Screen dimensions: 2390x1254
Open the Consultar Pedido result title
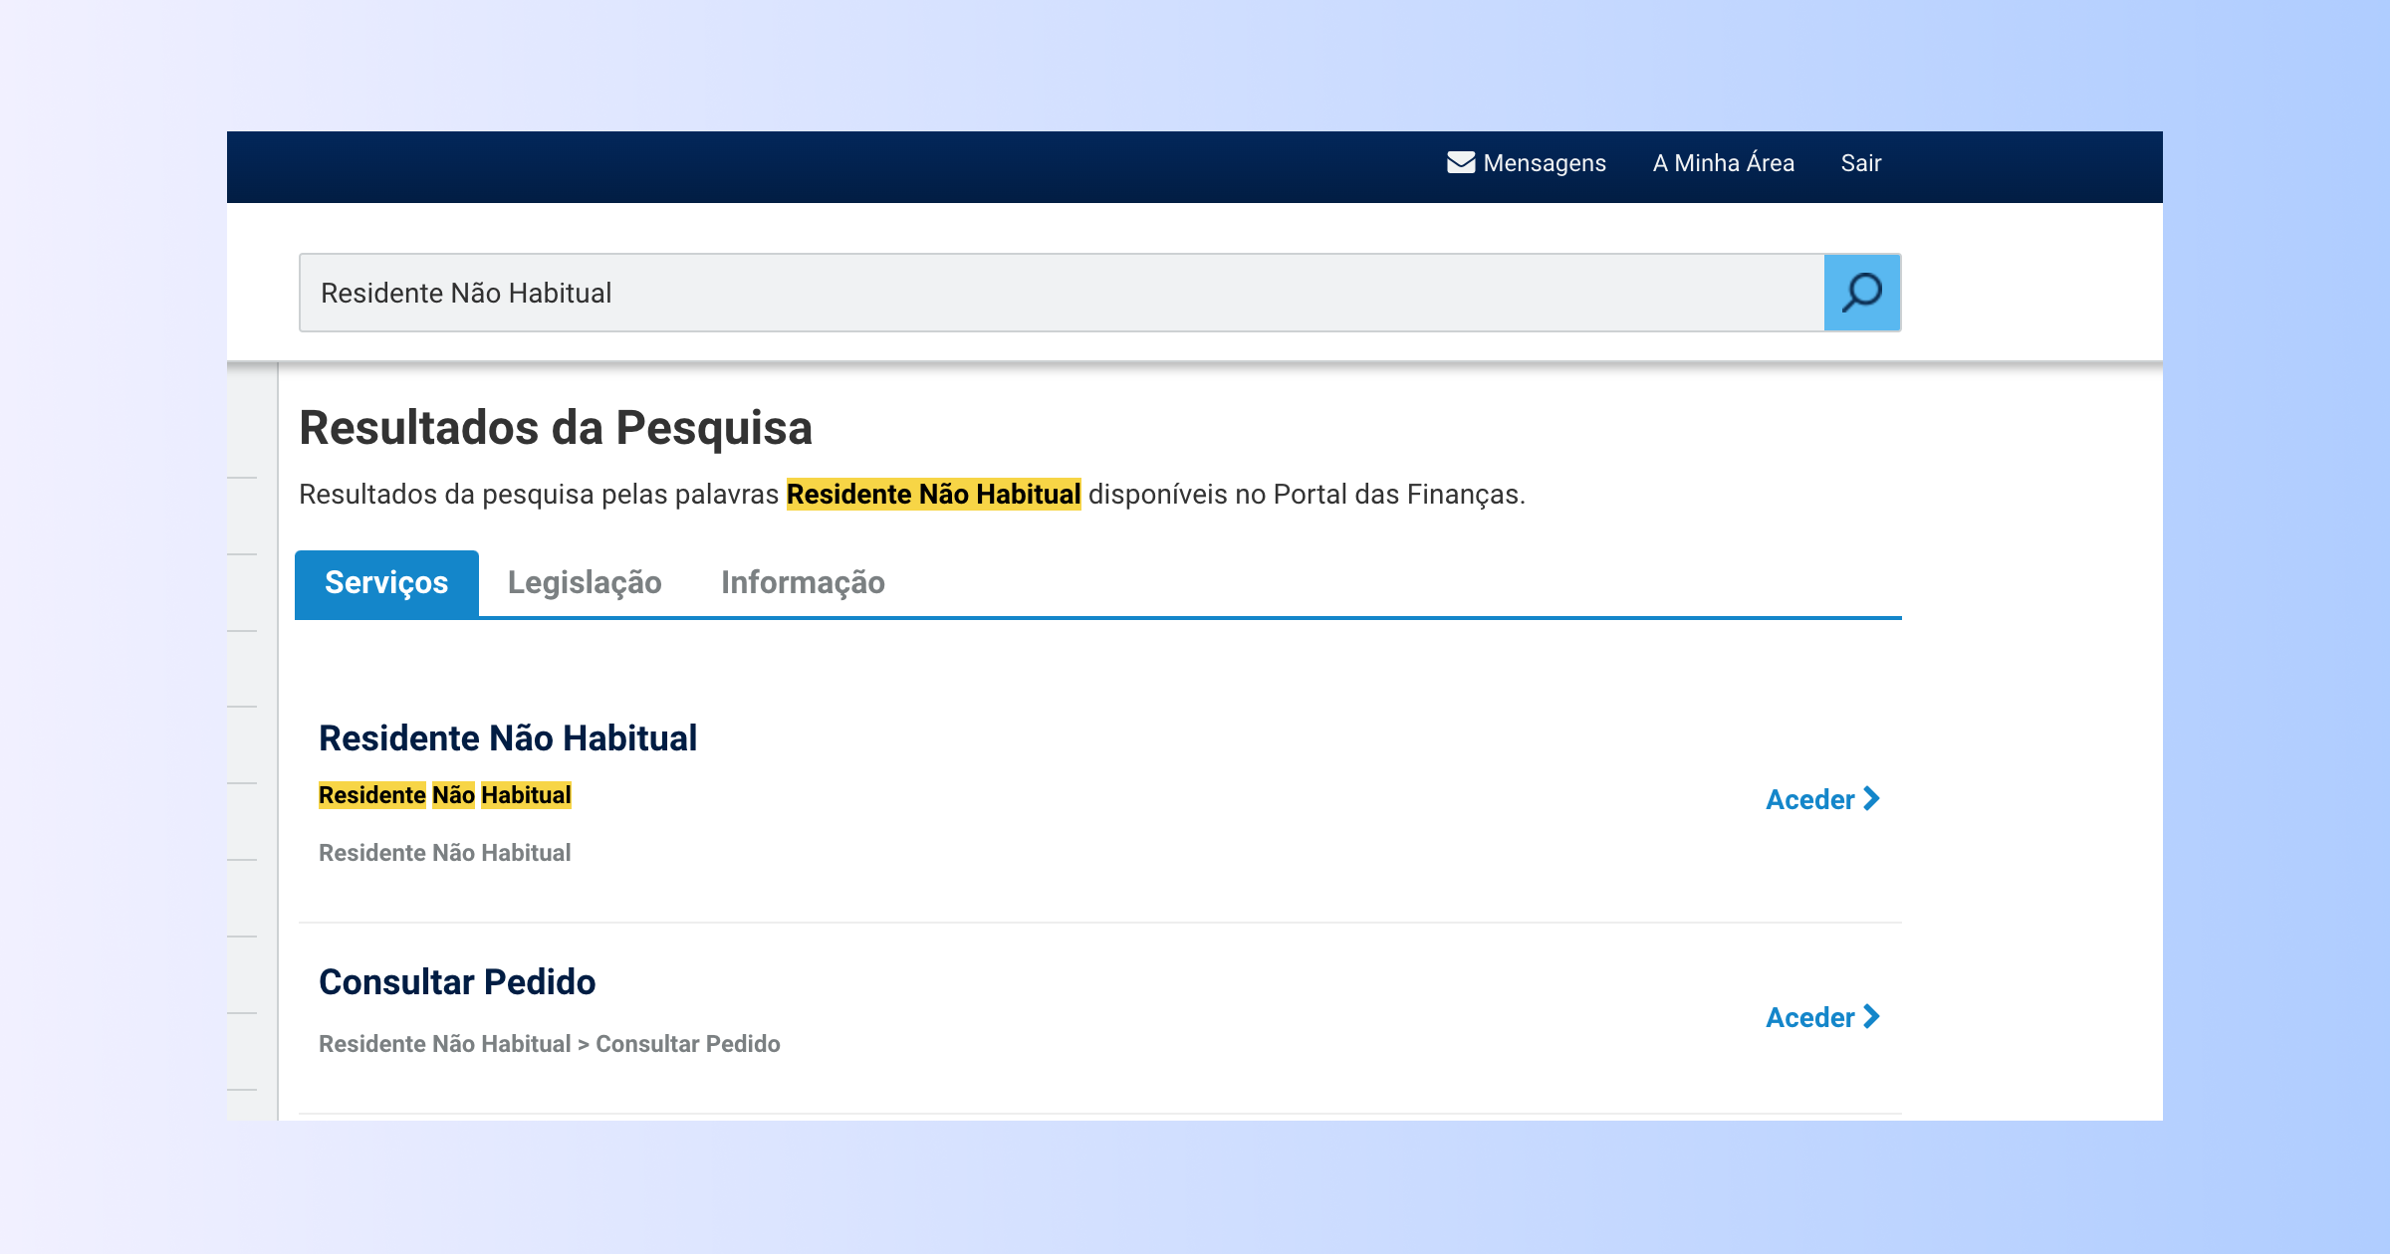(x=457, y=982)
